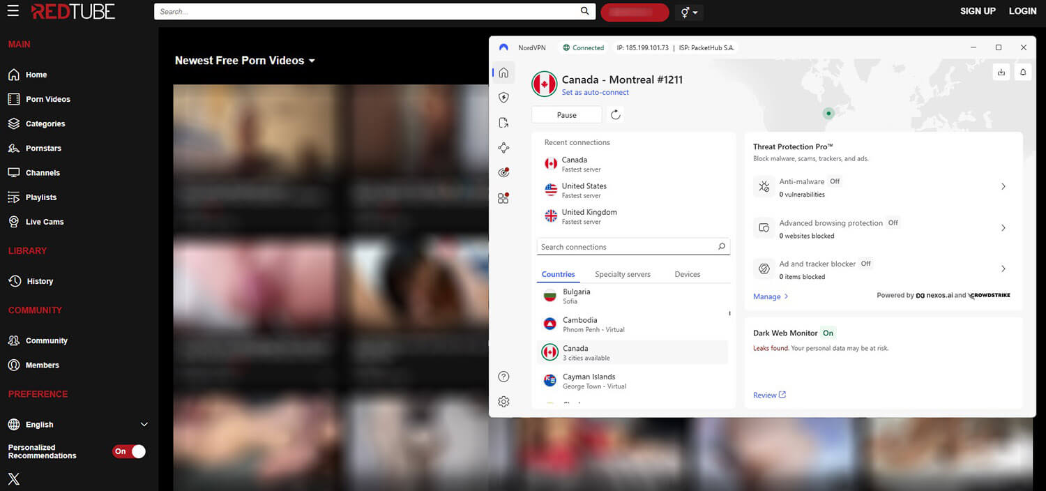Viewport: 1046px width, 491px height.
Task: Open the NordVPN dashboard grid icon
Action: 503,197
